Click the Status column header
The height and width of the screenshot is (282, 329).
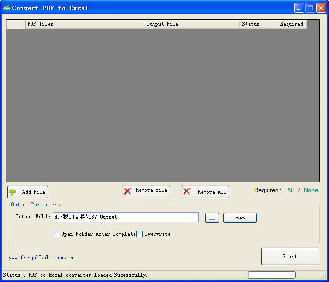(x=258, y=24)
